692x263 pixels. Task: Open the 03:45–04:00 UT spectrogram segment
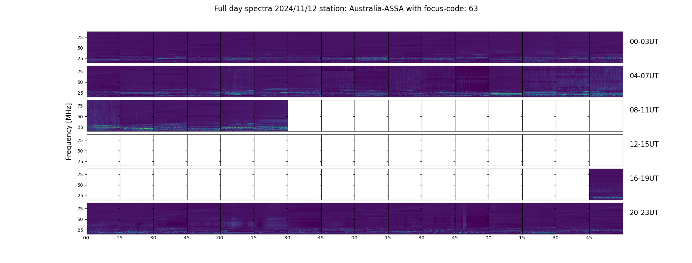point(606,47)
